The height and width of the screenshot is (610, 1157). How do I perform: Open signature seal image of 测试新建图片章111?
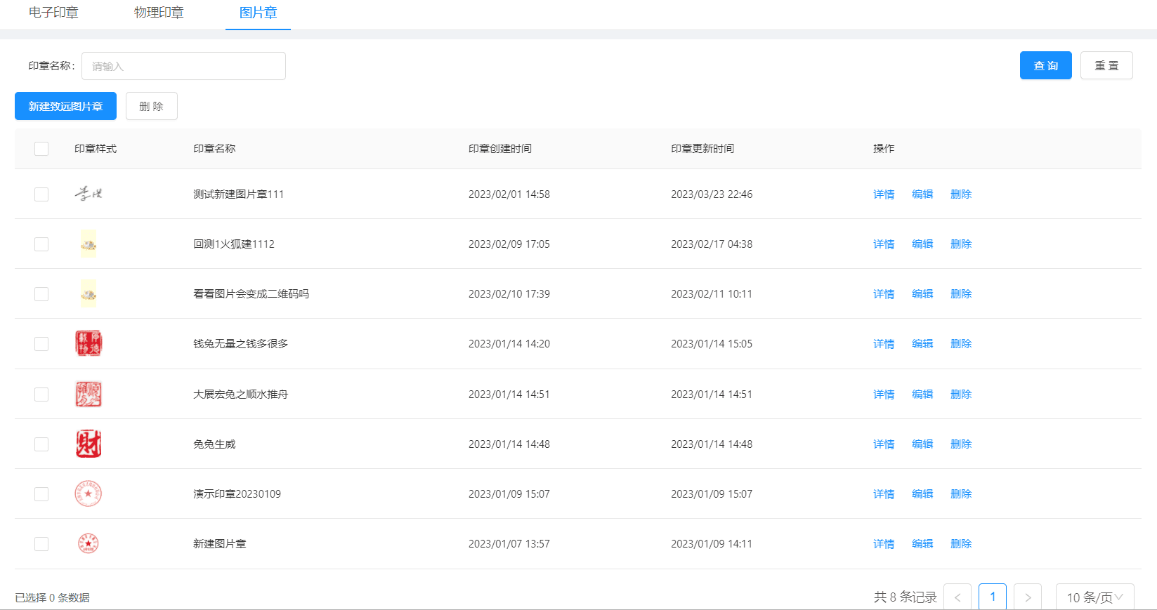pos(89,194)
